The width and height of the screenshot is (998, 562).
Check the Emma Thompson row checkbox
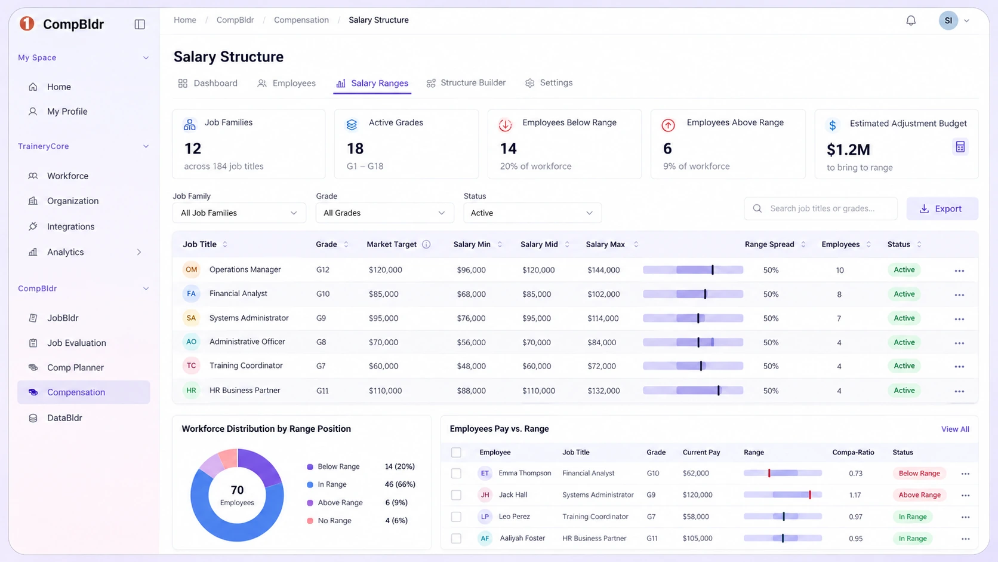[456, 473]
